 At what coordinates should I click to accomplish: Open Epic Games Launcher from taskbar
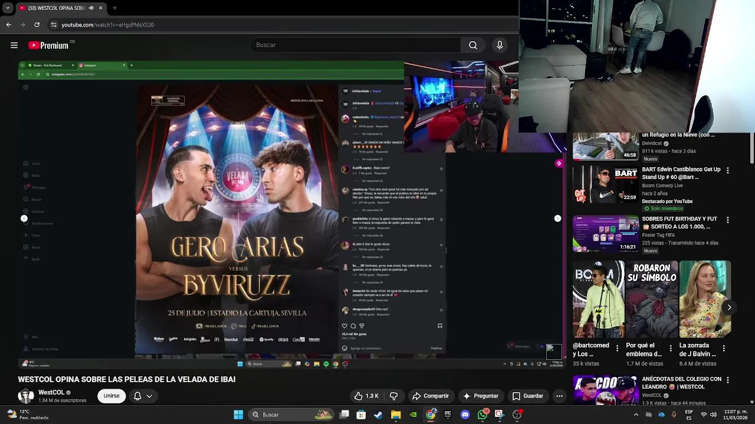pos(448,415)
